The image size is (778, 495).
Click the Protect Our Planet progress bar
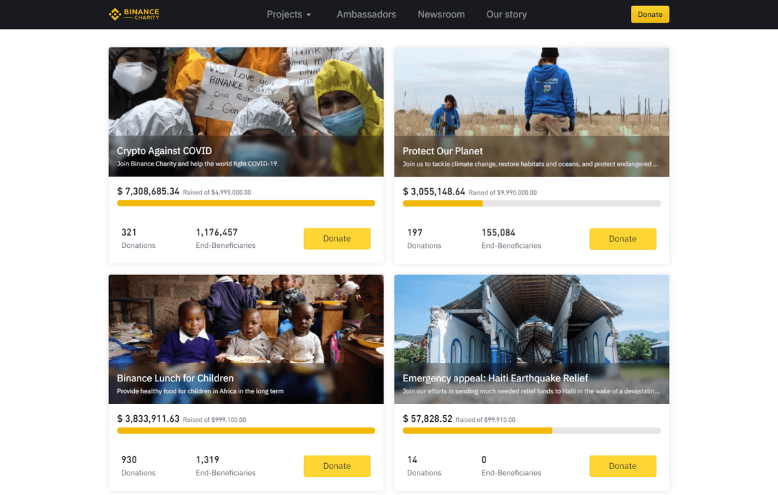tap(532, 204)
